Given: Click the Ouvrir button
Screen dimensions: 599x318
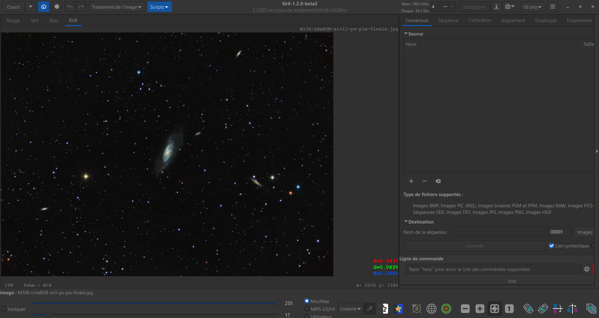Looking at the screenshot, I should tap(13, 7).
